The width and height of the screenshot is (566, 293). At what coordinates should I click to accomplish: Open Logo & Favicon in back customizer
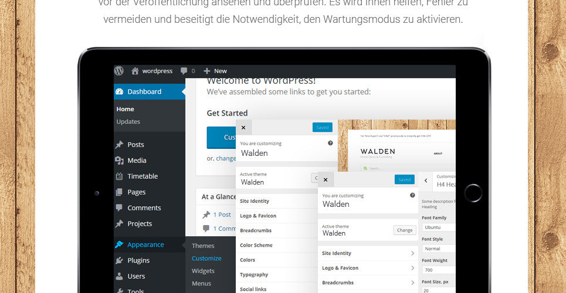coord(277,216)
